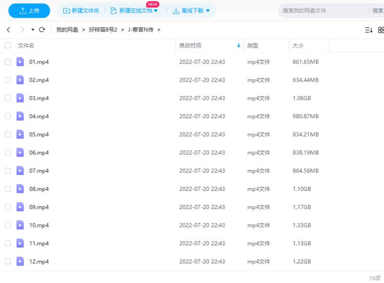Image resolution: width=384 pixels, height=283 pixels.
Task: Click the refresh icon in navigation bar
Action: [x=42, y=30]
